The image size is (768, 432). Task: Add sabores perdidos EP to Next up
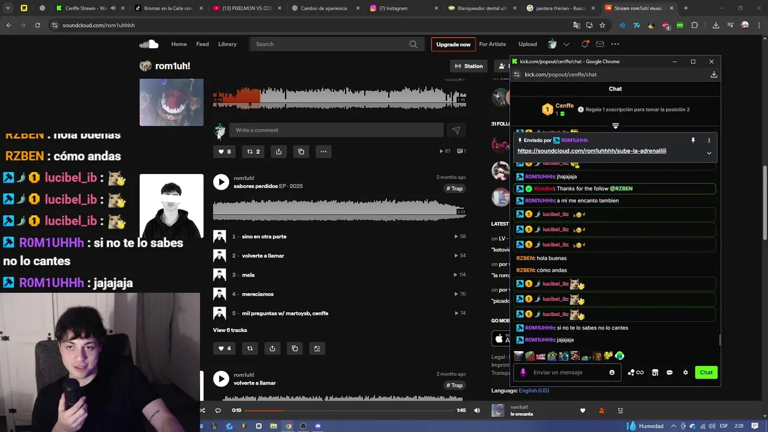[x=317, y=349]
